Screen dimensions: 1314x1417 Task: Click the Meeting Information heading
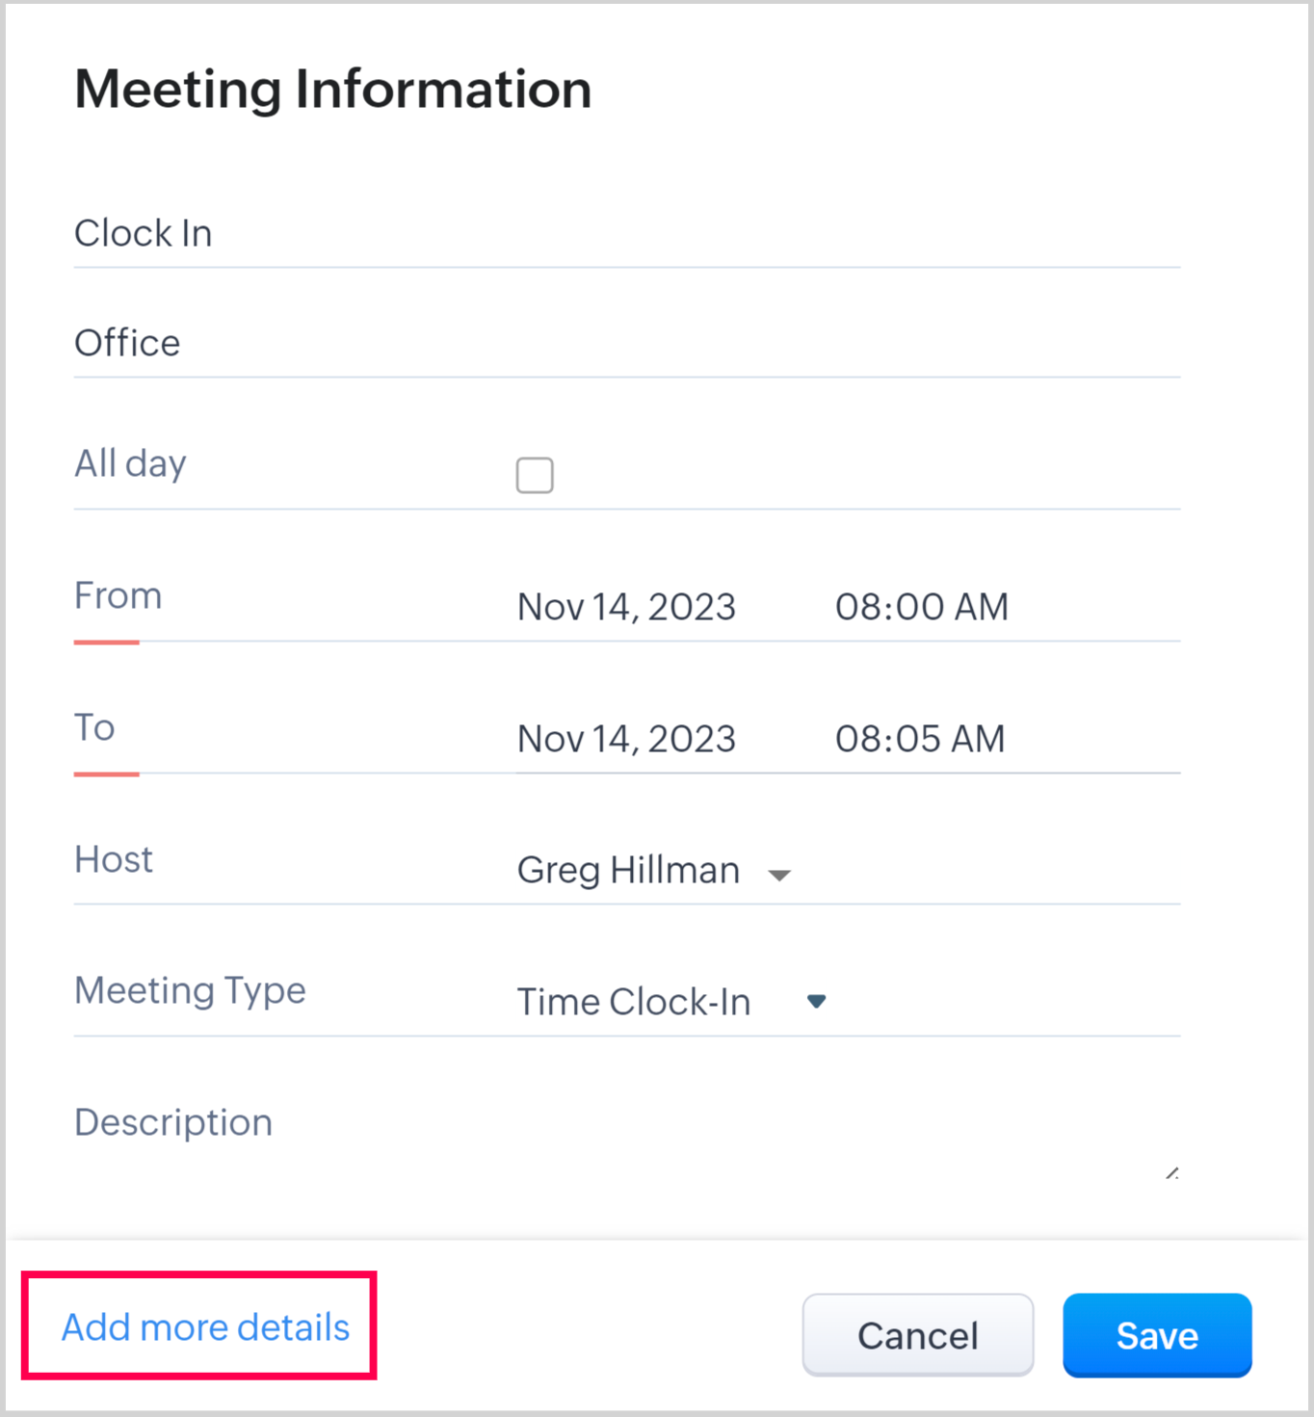tap(333, 90)
